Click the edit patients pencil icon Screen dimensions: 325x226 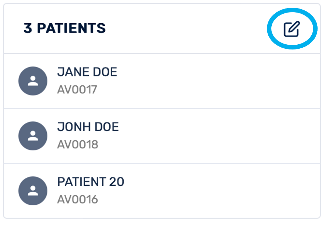pyautogui.click(x=292, y=29)
